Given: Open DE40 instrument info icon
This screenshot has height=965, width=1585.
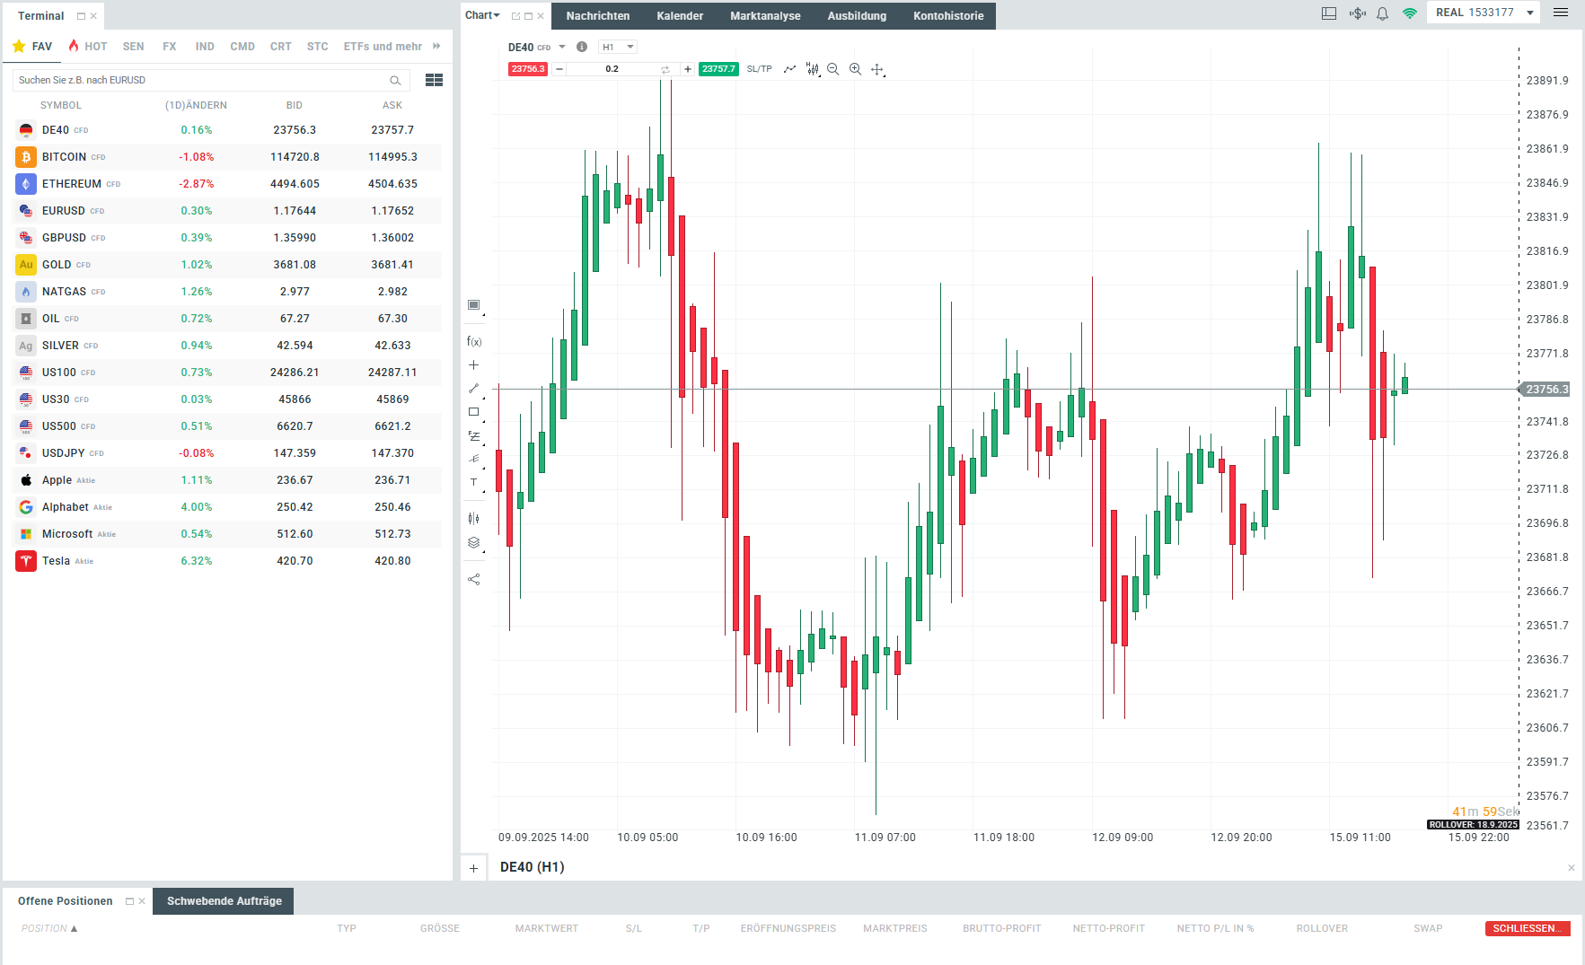Looking at the screenshot, I should 582,47.
